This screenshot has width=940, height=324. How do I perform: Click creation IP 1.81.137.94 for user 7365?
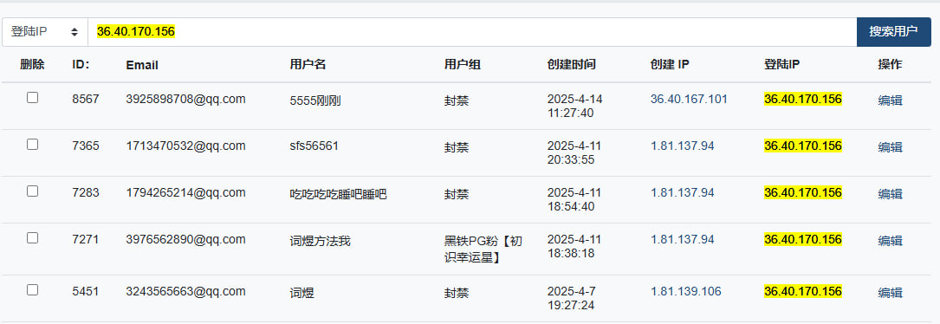682,146
